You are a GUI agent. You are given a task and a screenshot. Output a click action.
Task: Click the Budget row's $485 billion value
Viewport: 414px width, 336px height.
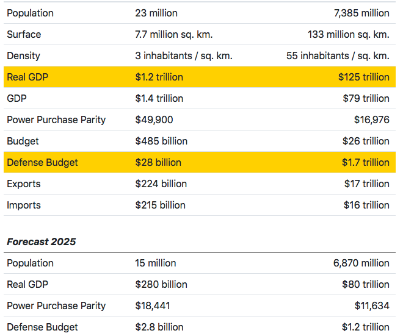(161, 141)
